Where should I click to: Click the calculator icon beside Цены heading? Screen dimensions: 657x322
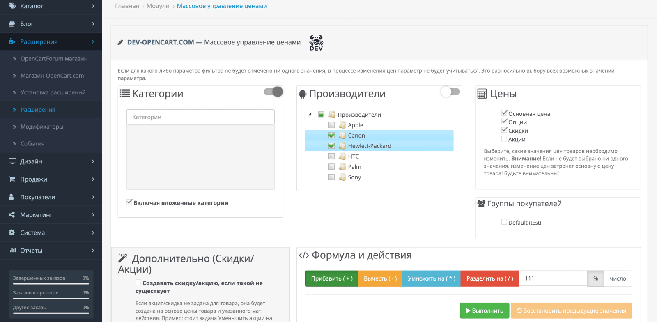(x=482, y=94)
